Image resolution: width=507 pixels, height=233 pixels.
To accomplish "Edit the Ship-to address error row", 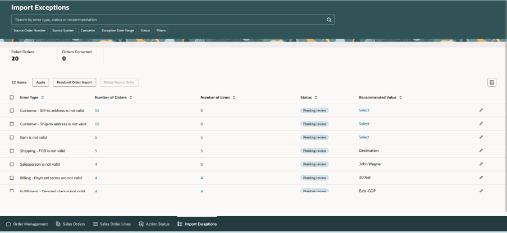I will pyautogui.click(x=481, y=124).
